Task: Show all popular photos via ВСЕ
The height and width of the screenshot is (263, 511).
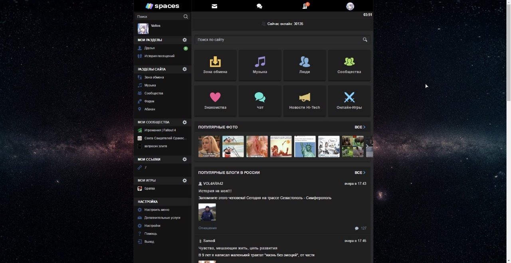Action: point(360,127)
